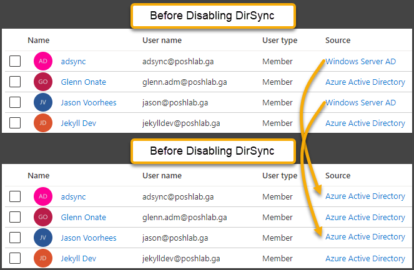Select adsync@poshlab.ga text in the lower table
The width and height of the screenshot is (414, 270).
pos(178,196)
